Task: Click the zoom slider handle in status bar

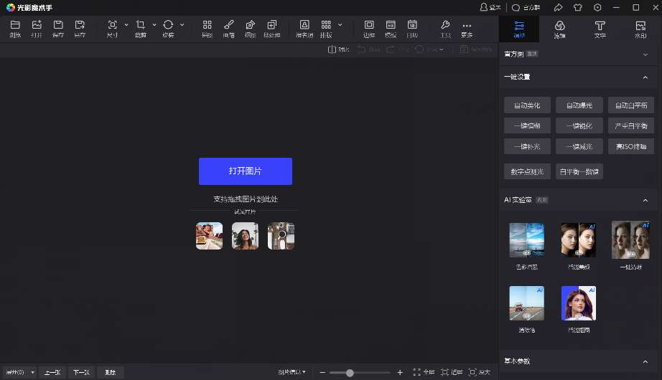Action: click(x=350, y=373)
